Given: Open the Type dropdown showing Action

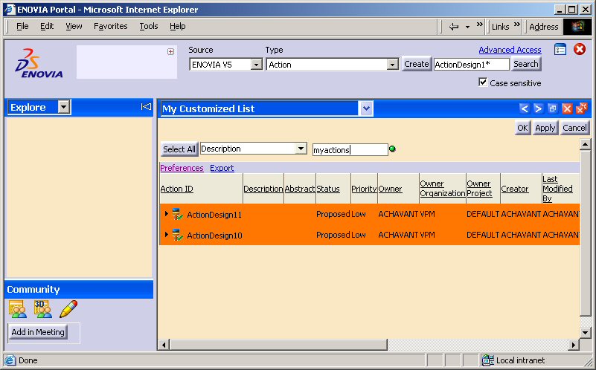Looking at the screenshot, I should [x=393, y=65].
